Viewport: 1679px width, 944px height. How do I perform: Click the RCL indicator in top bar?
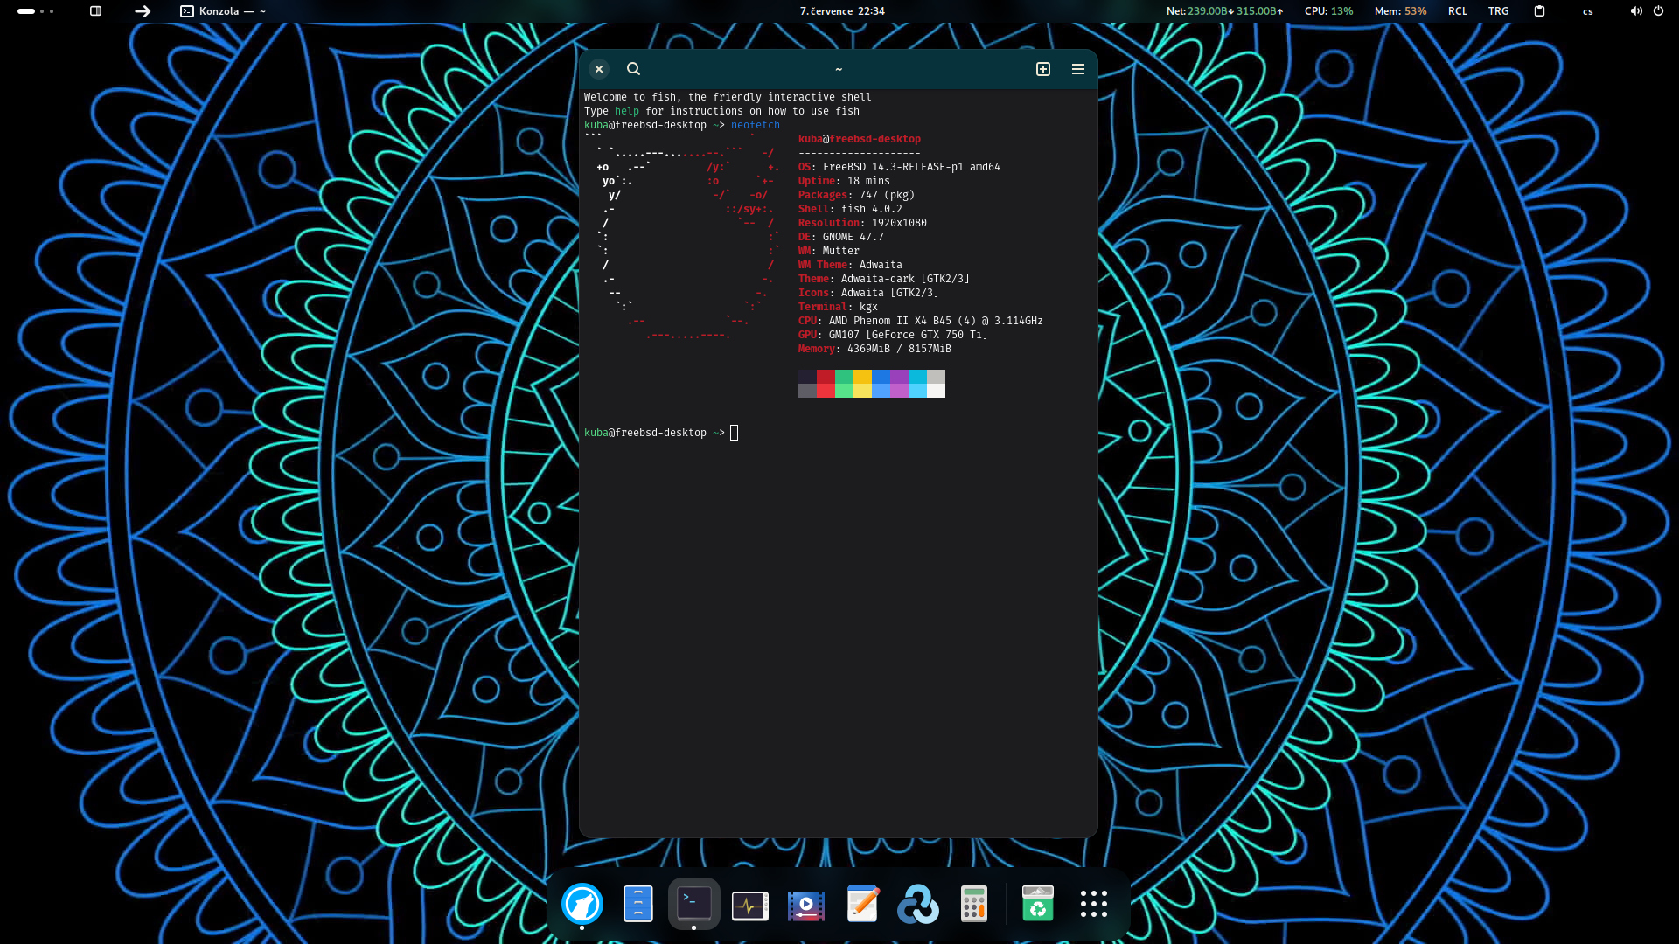[x=1458, y=11]
